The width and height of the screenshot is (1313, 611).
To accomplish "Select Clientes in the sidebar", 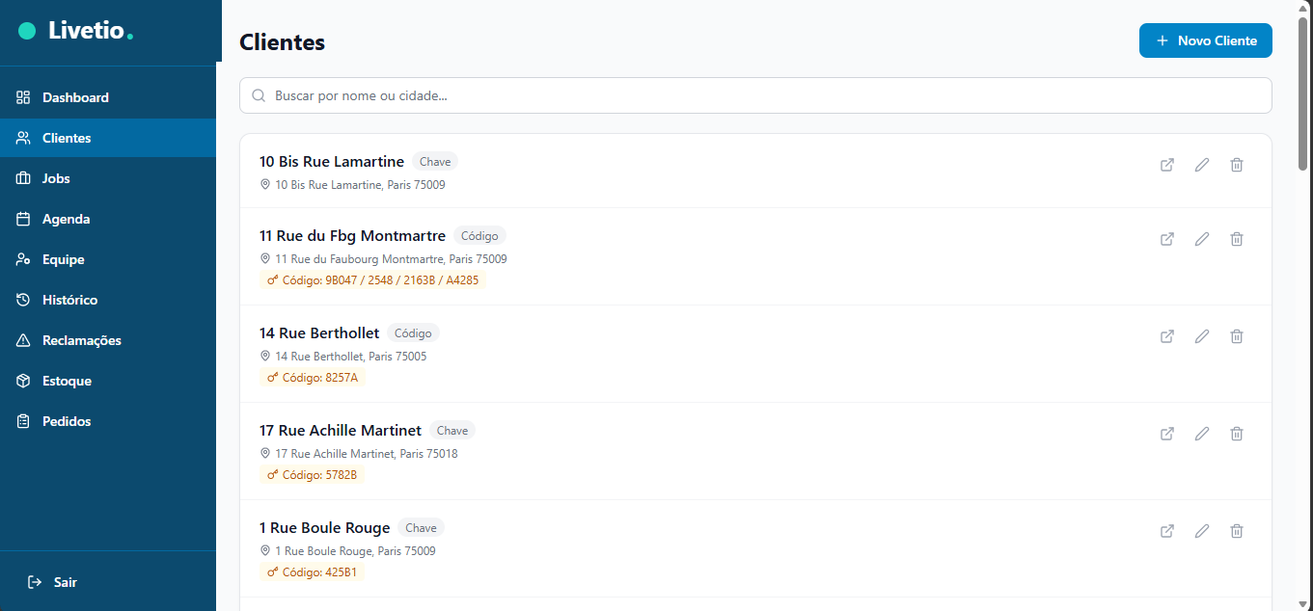I will tap(108, 138).
